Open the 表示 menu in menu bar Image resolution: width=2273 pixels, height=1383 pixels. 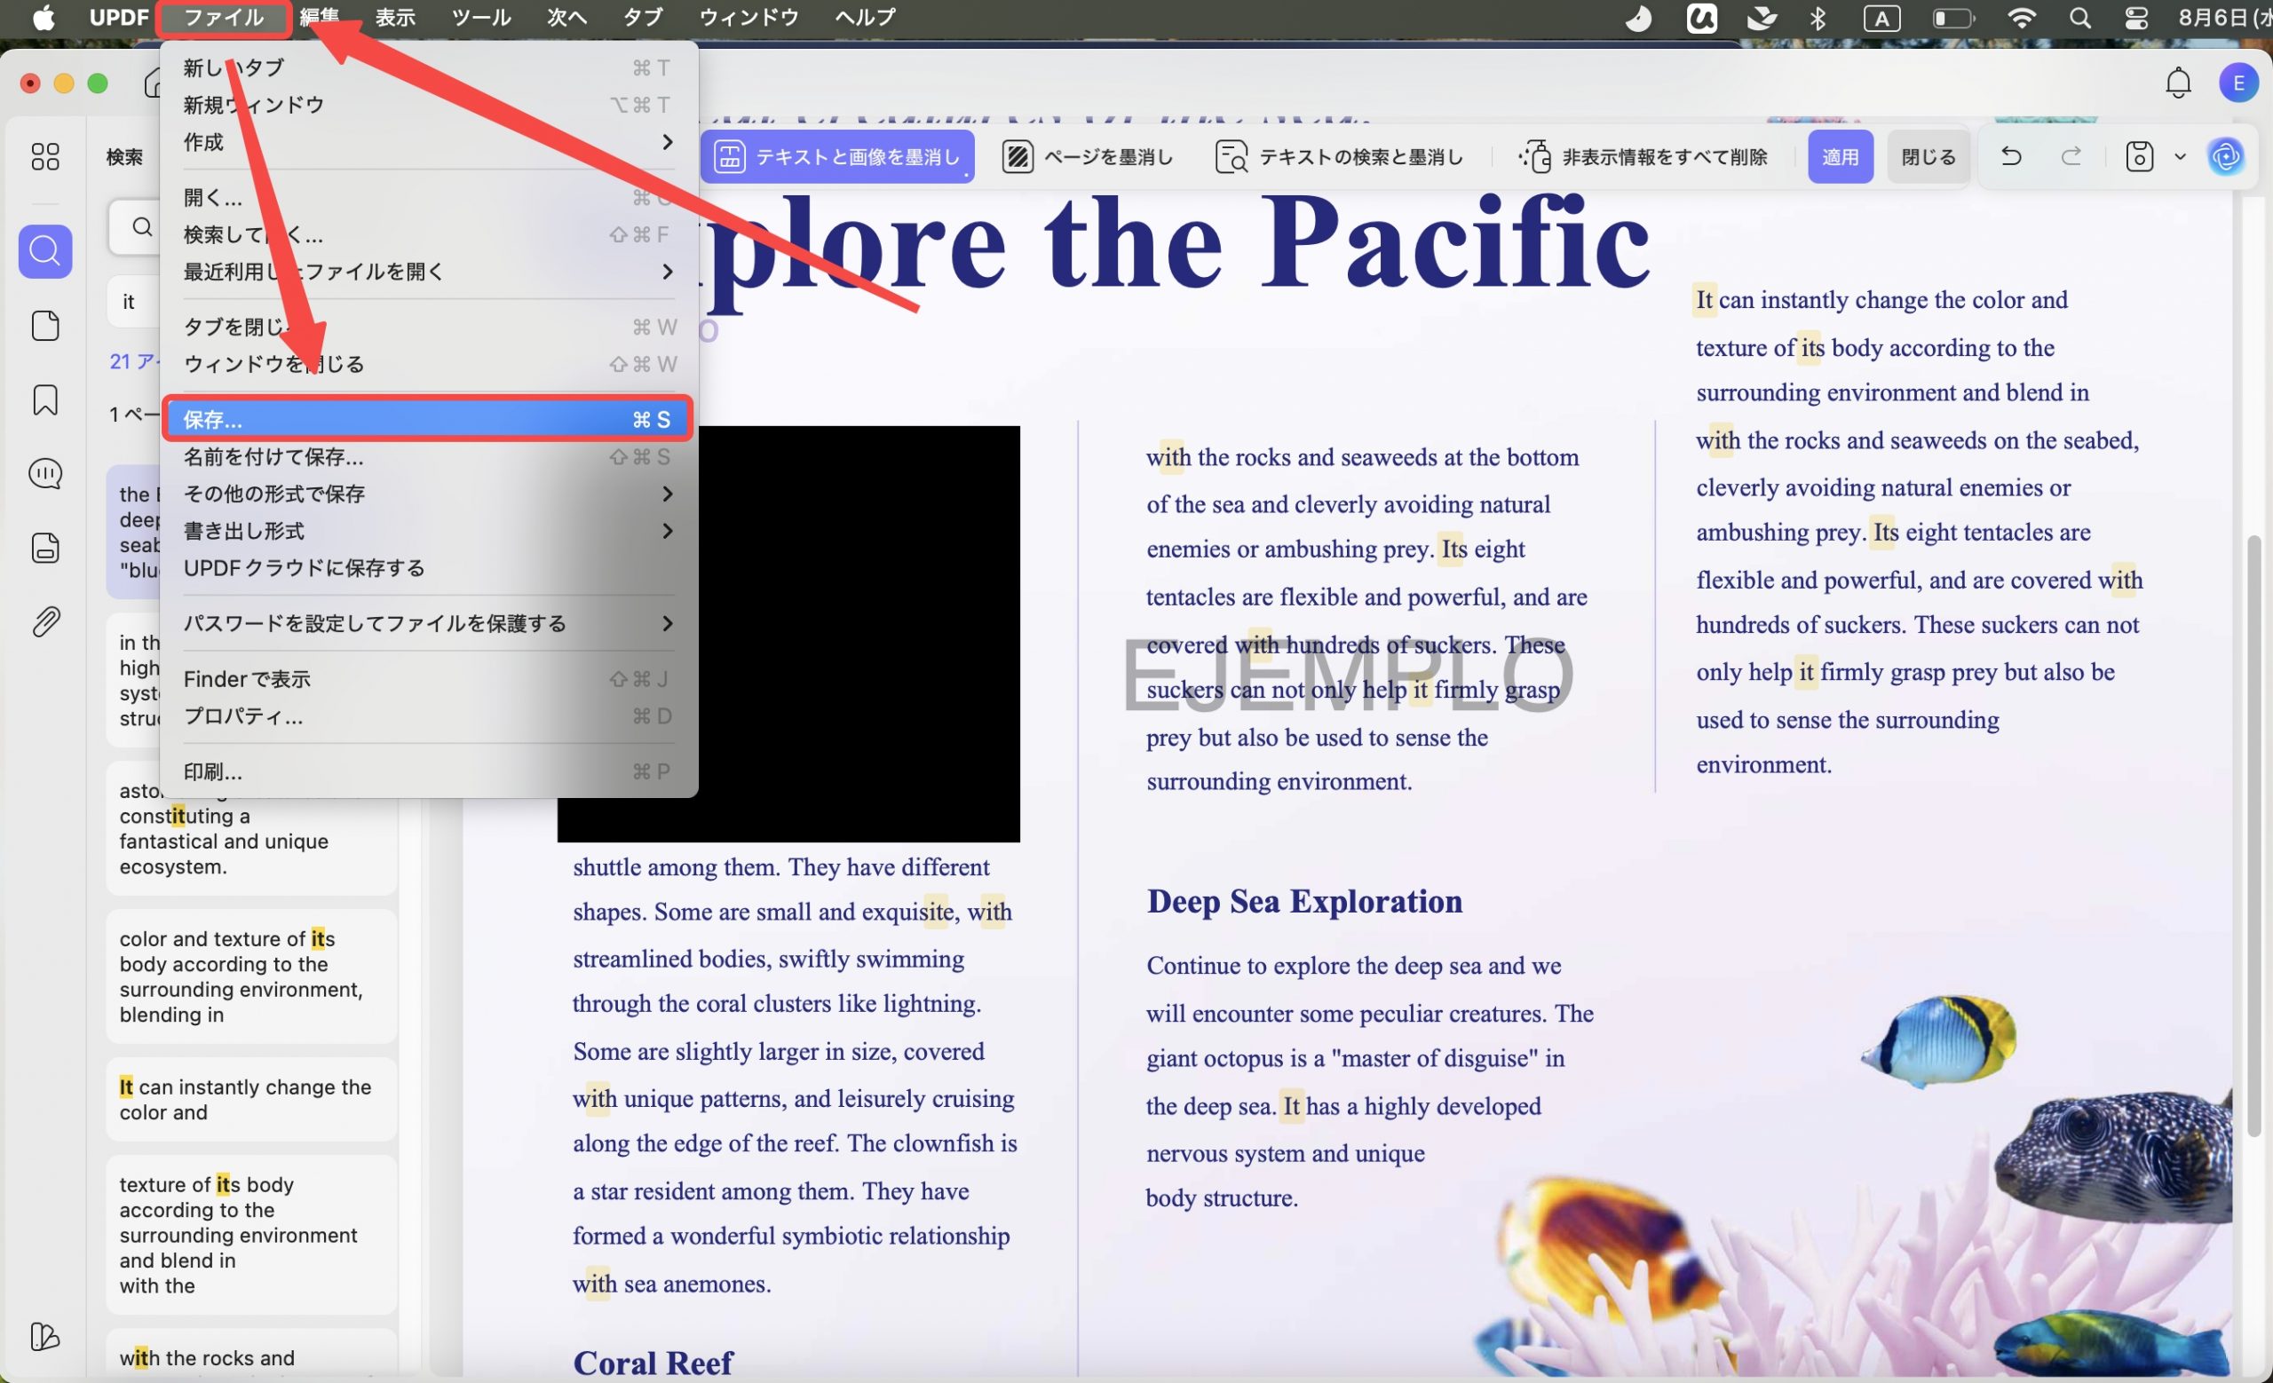(x=396, y=18)
